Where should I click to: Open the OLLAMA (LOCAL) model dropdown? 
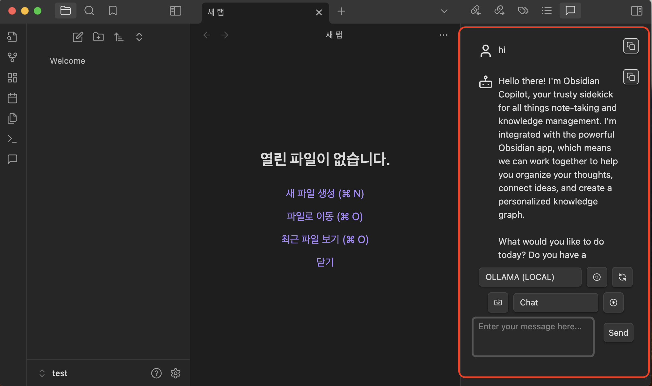coord(530,277)
